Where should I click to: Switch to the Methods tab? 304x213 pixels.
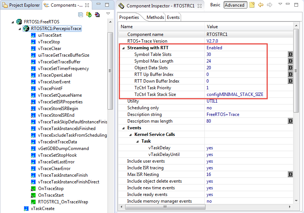[155, 17]
